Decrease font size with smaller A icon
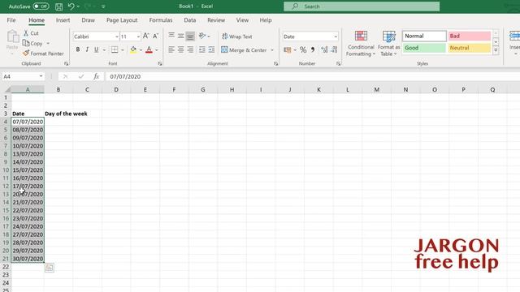Viewport: 520px width, 292px height. (x=155, y=36)
